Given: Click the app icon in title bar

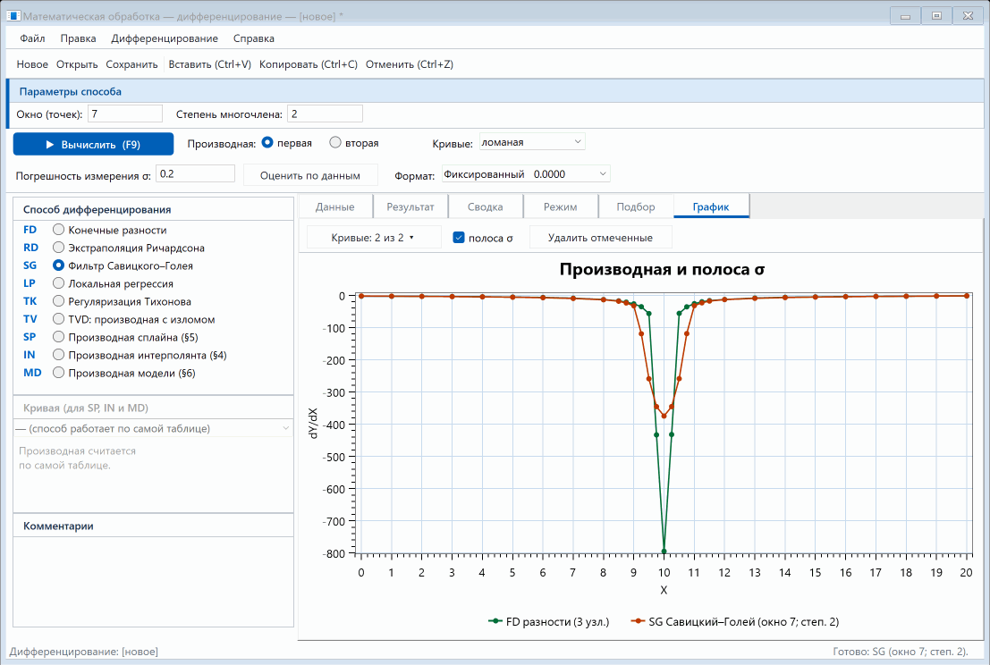Looking at the screenshot, I should point(13,16).
